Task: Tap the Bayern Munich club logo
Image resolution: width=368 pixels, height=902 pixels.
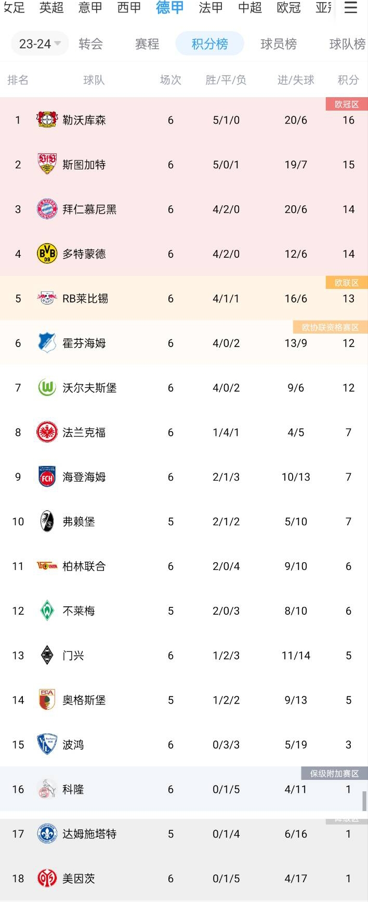Action: [47, 209]
